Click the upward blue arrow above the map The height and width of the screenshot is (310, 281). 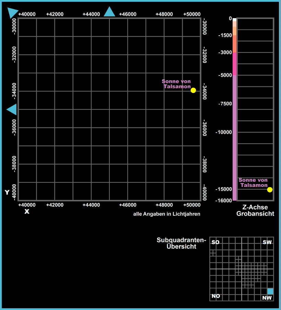(109, 12)
